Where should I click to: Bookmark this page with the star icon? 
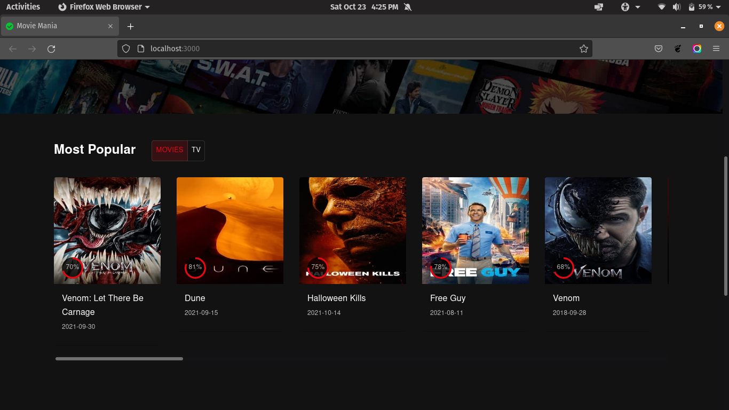584,49
